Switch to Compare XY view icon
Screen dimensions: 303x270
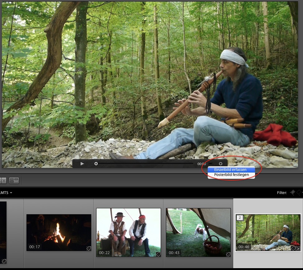click(x=3, y=180)
